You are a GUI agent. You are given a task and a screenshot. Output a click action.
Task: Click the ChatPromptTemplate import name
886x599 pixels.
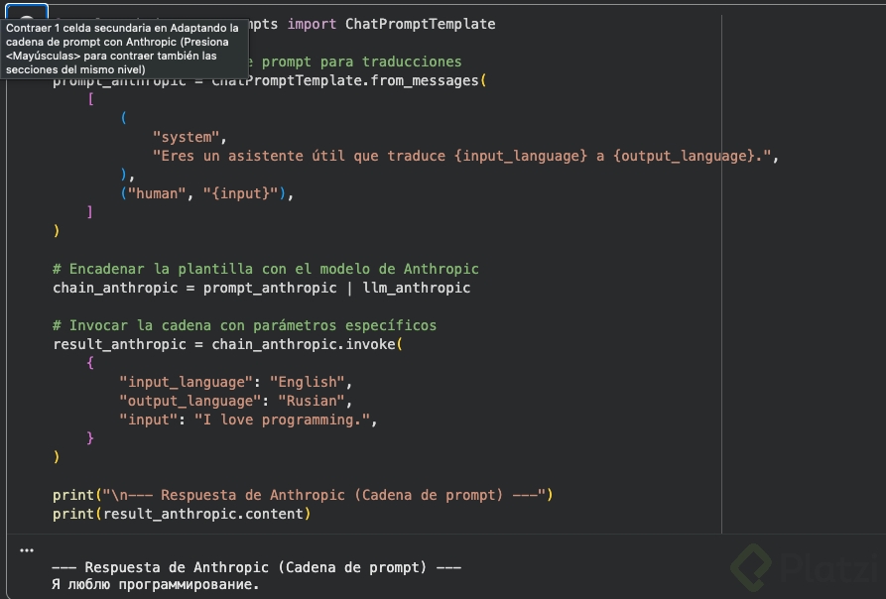pyautogui.click(x=420, y=23)
